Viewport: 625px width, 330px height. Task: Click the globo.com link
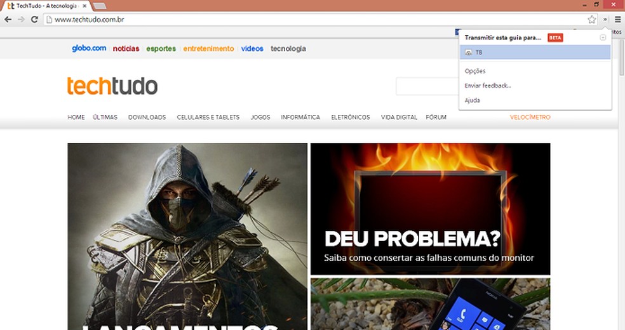pyautogui.click(x=89, y=48)
